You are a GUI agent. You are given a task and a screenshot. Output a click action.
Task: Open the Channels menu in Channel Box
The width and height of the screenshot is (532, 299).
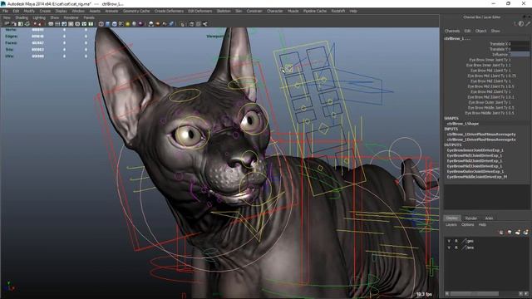pos(452,31)
